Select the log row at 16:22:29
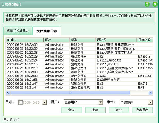 tap(79, 56)
